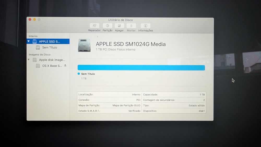Viewport: 261px width, 147px height.
Task: Click the Estado sólido value
Action: [x=197, y=105]
